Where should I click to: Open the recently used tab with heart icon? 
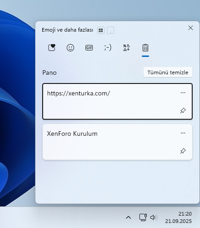[52, 48]
